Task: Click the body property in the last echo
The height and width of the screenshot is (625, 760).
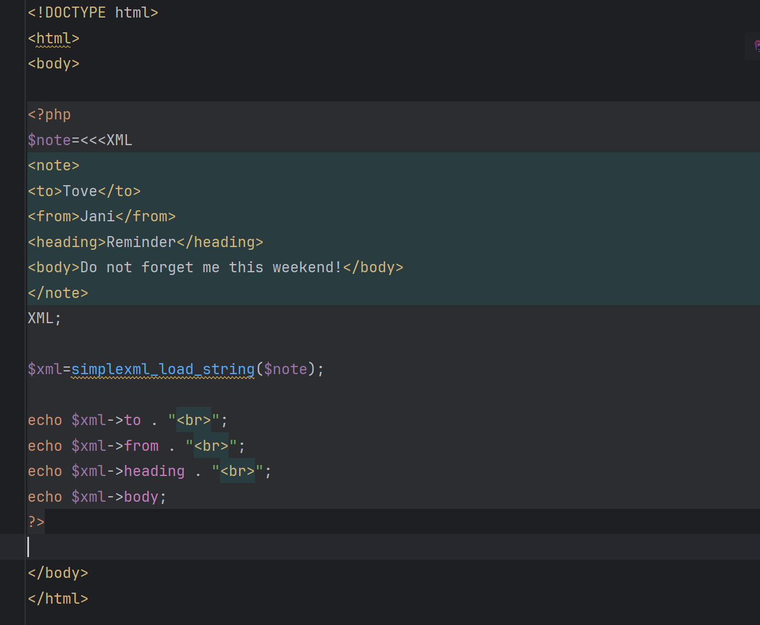Action: click(141, 497)
